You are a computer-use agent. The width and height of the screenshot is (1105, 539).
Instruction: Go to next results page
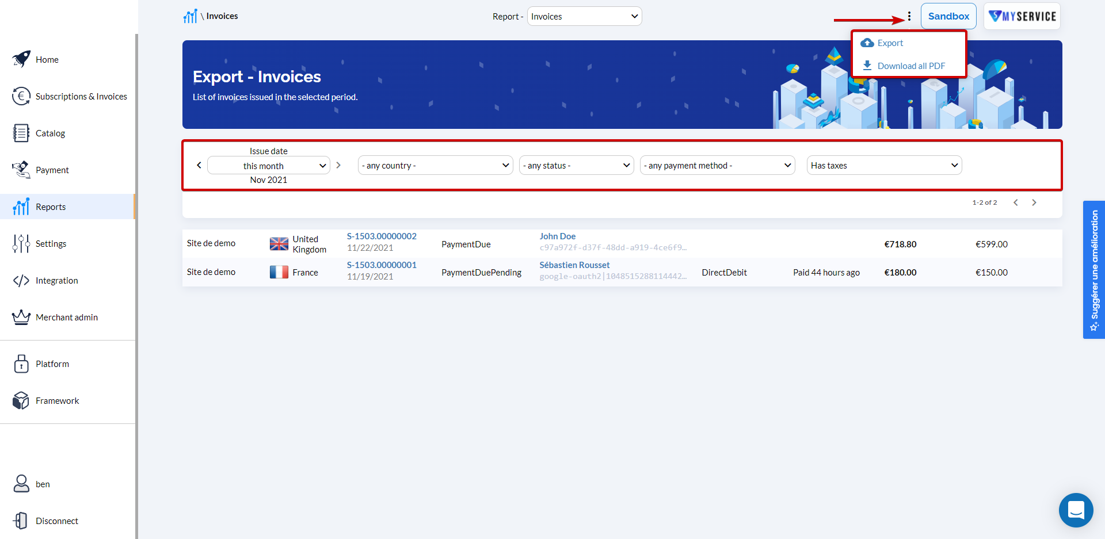point(1034,202)
